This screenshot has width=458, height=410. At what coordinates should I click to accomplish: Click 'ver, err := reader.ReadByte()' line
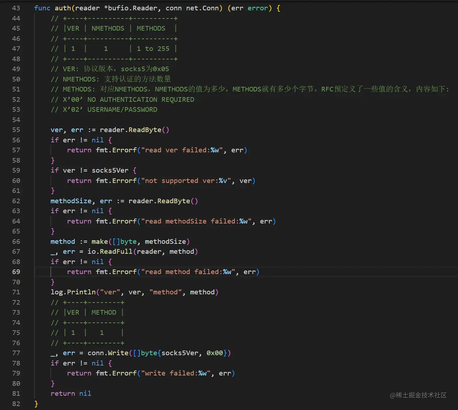pos(110,130)
